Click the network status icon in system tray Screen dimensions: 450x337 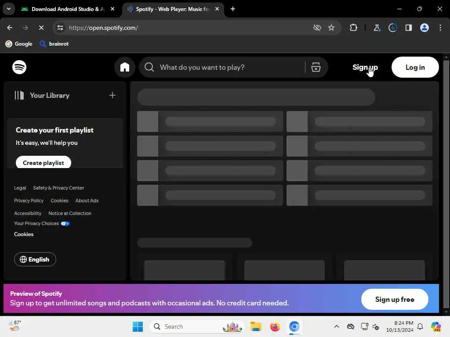364,326
